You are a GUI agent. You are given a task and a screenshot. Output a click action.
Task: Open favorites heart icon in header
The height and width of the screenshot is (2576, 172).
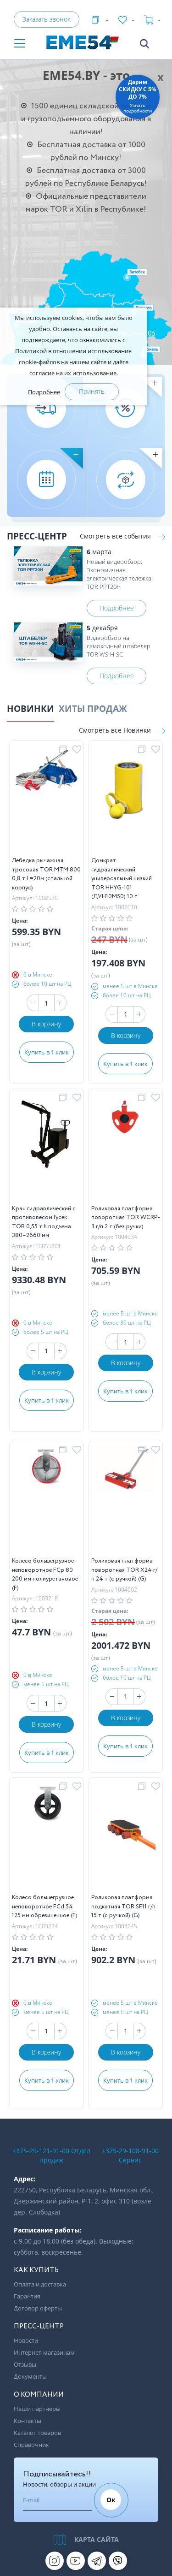tap(122, 19)
